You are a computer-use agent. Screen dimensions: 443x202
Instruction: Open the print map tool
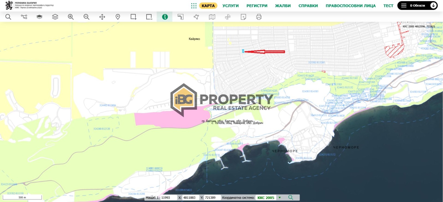[259, 17]
